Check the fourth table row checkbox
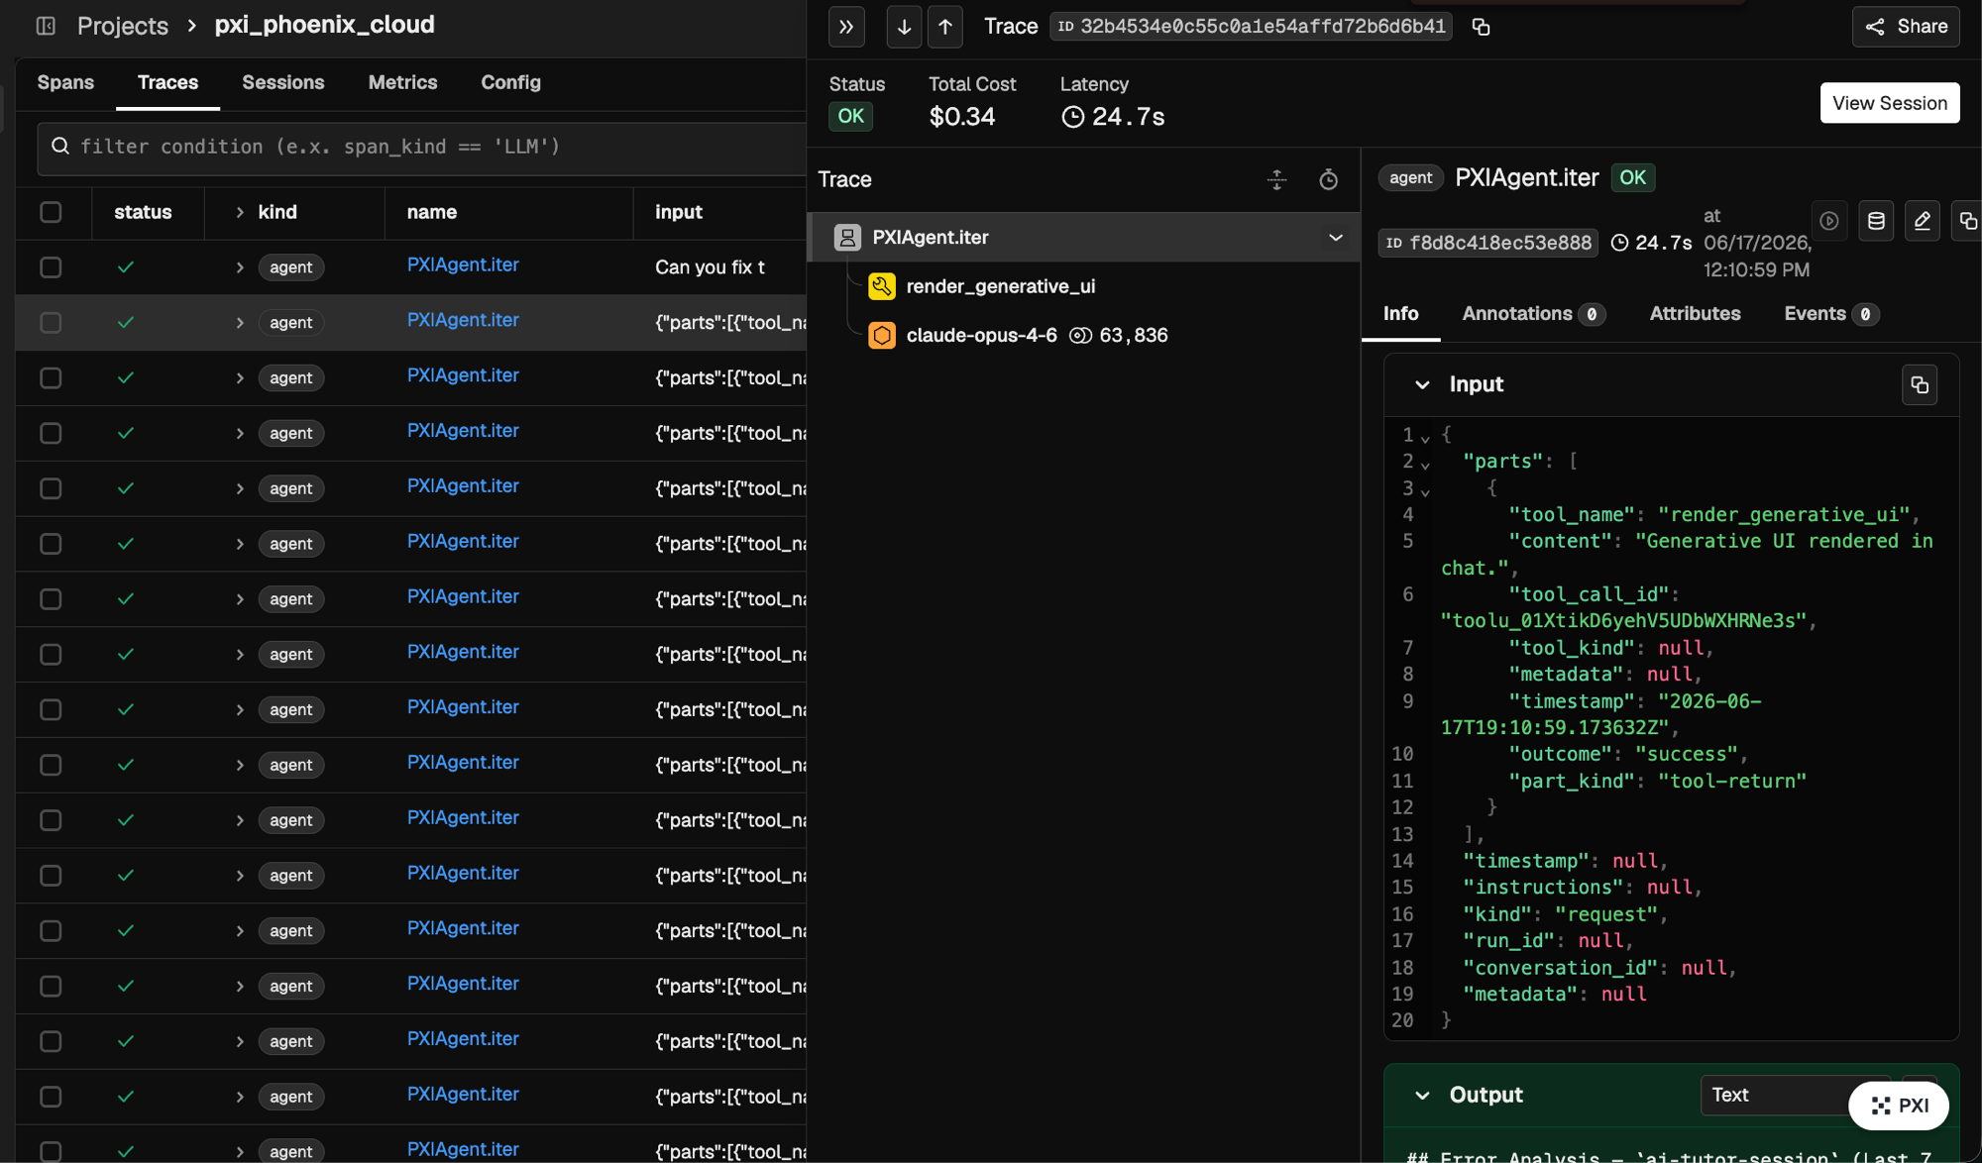The width and height of the screenshot is (1982, 1163). (51, 434)
